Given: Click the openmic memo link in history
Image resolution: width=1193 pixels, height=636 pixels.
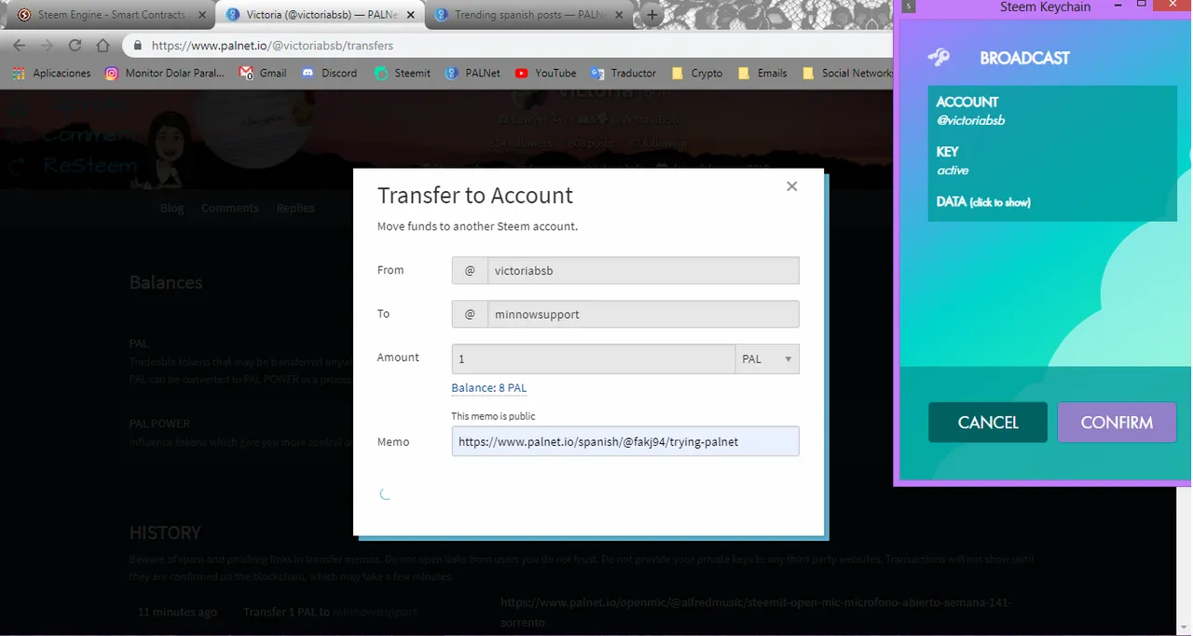Looking at the screenshot, I should [x=756, y=612].
